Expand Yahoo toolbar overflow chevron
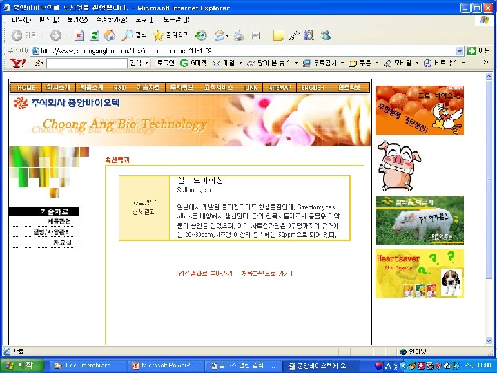 click(485, 62)
